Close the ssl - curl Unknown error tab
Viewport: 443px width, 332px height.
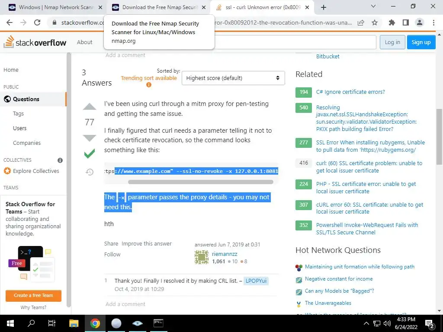pyautogui.click(x=308, y=7)
